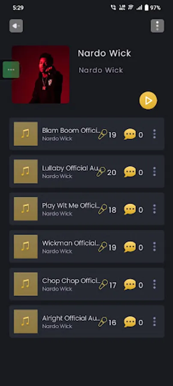Open options menu for Lullaby track

pyautogui.click(x=154, y=171)
